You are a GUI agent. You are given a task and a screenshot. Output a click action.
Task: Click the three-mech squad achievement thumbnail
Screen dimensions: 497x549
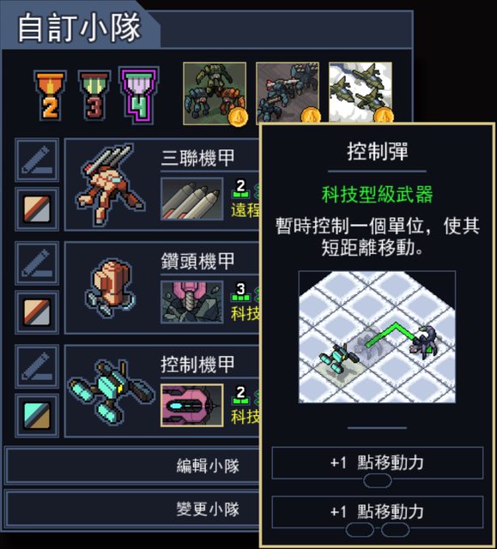coord(215,94)
